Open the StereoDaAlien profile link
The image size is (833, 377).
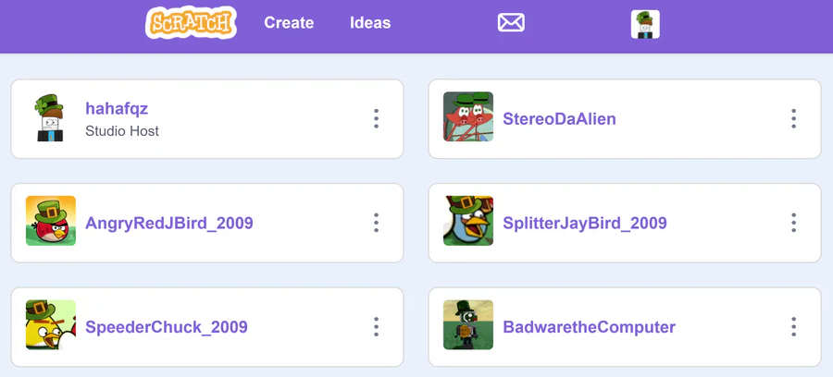click(559, 119)
